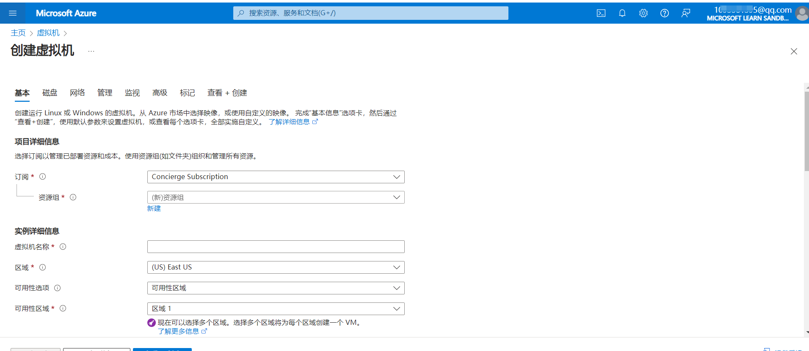Viewport: 809px width, 351px height.
Task: Click external-link icon after 了解详细信息
Action: (315, 122)
